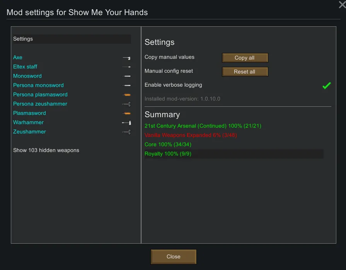This screenshot has width=346, height=270.
Task: Toggle the Enable verbose logging checkmark
Action: (x=327, y=85)
